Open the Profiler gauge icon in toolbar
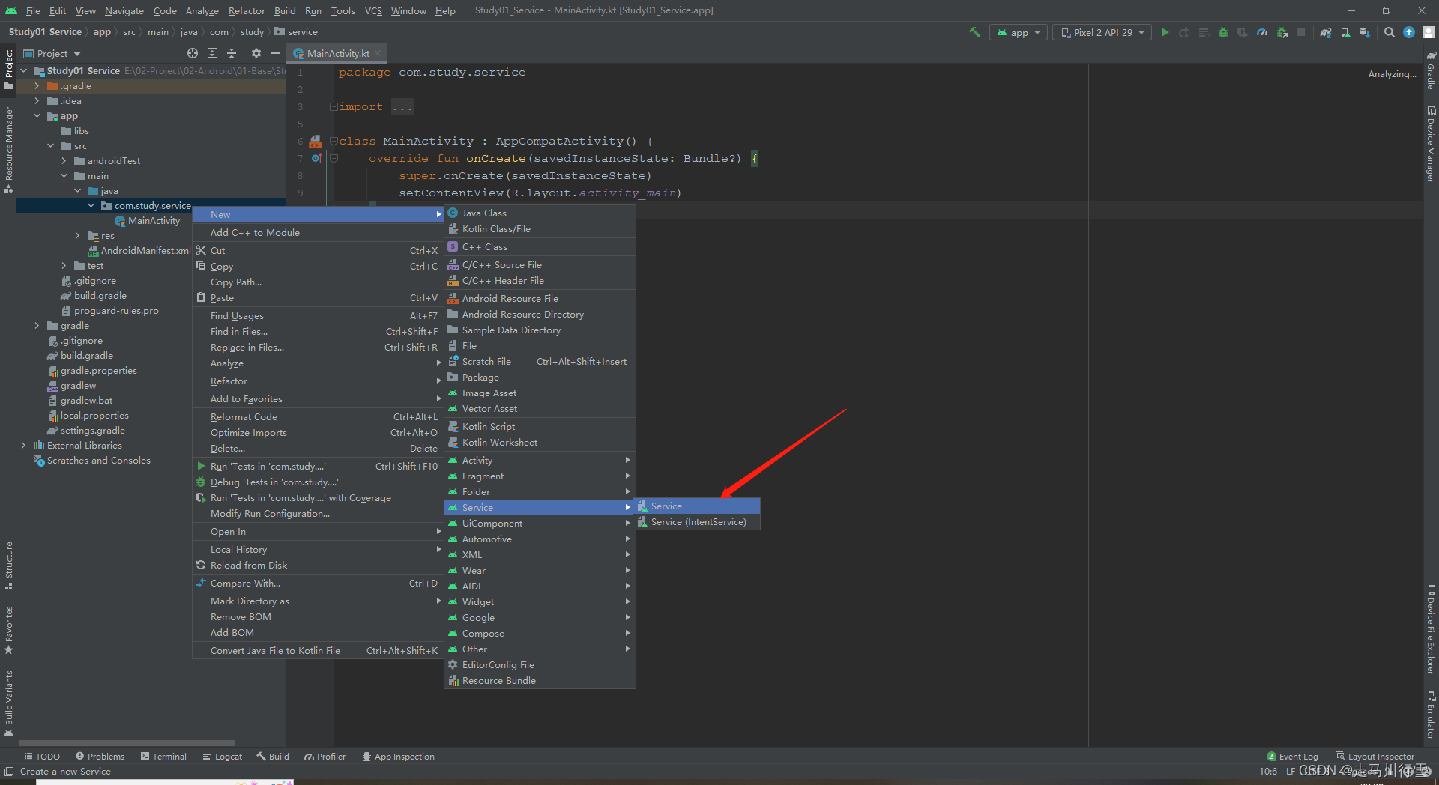The width and height of the screenshot is (1439, 785). [x=1262, y=32]
